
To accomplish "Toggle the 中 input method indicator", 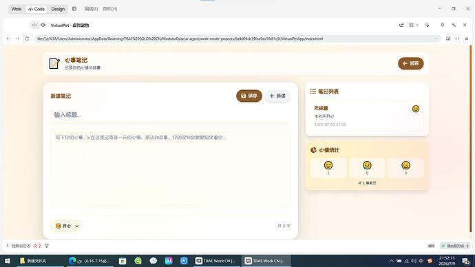I will [421, 261].
